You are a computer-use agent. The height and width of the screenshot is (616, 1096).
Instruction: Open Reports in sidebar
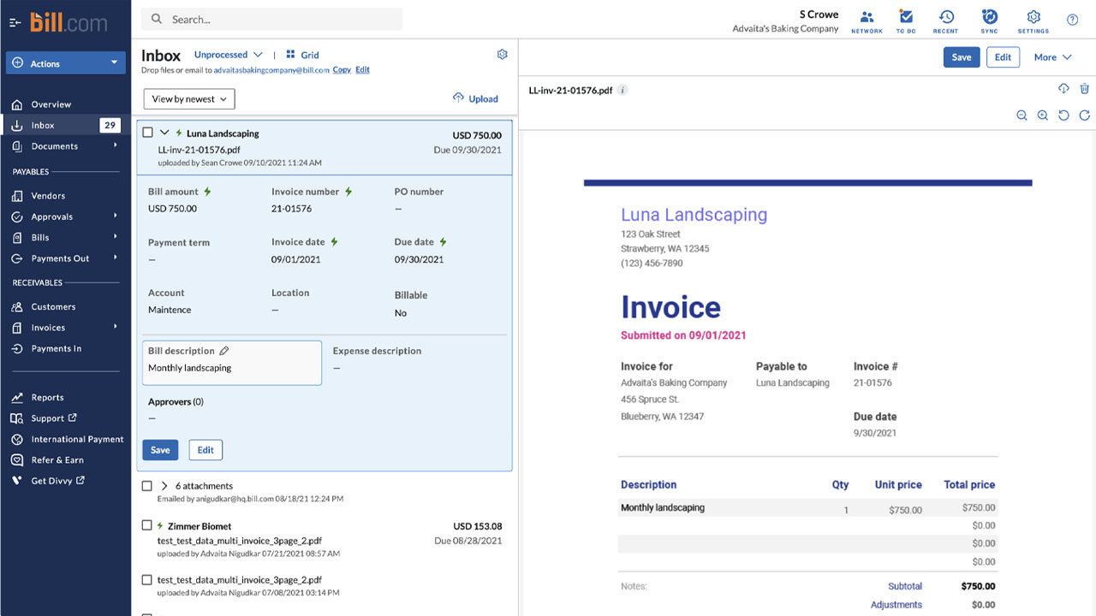(47, 398)
